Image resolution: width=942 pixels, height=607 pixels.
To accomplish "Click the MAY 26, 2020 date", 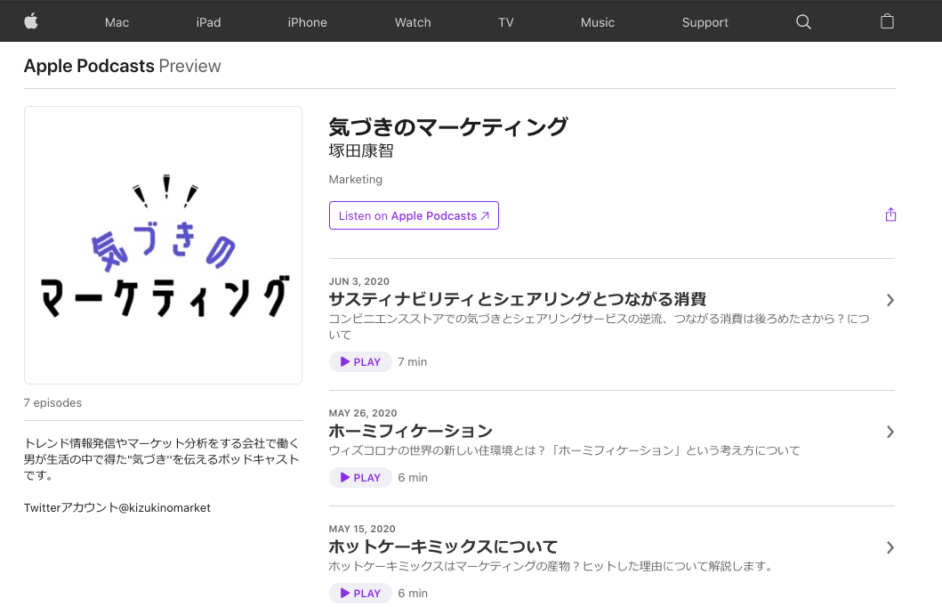I will (x=363, y=413).
